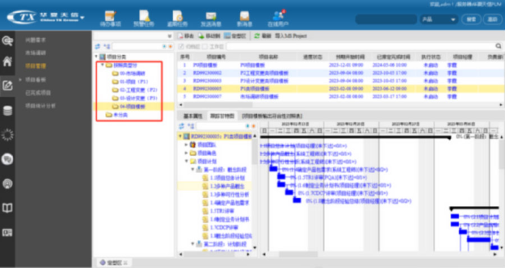Open the dropdown arrow beside company logo

(x=82, y=17)
